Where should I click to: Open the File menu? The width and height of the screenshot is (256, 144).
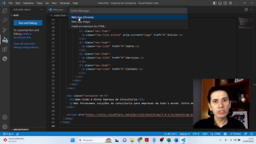tap(10, 3)
